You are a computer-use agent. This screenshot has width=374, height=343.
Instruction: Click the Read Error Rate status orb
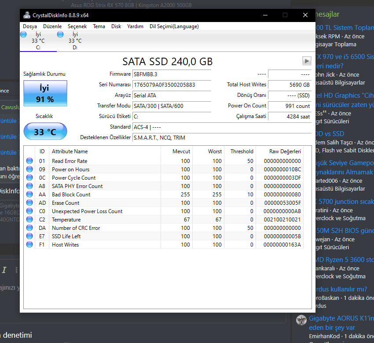(29, 161)
